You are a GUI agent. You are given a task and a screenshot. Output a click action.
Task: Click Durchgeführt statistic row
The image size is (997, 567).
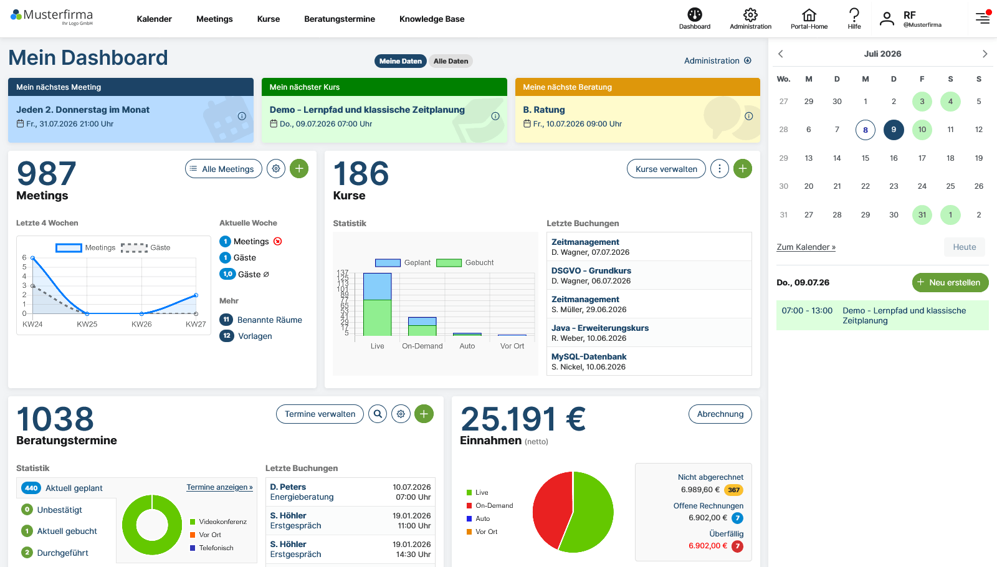coord(55,553)
